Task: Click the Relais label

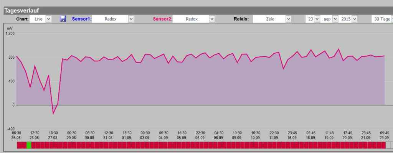Action: (241, 19)
